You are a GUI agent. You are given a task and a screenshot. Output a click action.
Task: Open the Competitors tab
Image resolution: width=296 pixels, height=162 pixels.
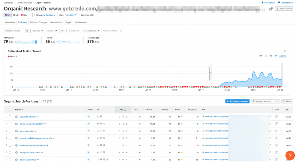(x=56, y=22)
